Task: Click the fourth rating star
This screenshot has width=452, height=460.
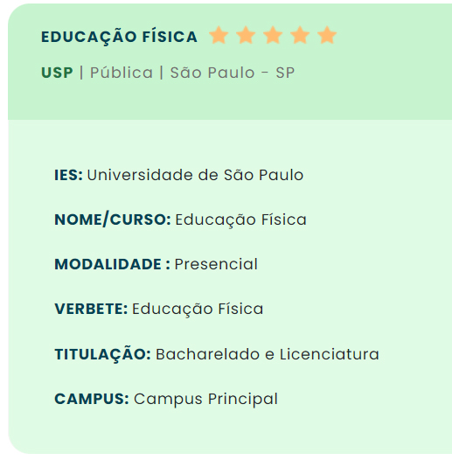Action: tap(300, 35)
